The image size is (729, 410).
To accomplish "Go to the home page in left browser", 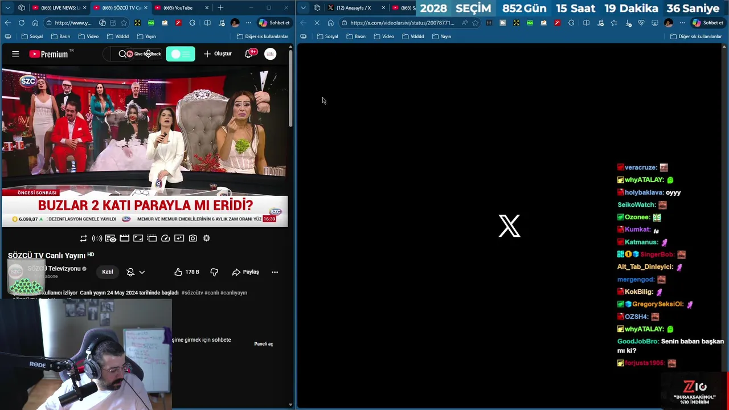I will [x=35, y=23].
